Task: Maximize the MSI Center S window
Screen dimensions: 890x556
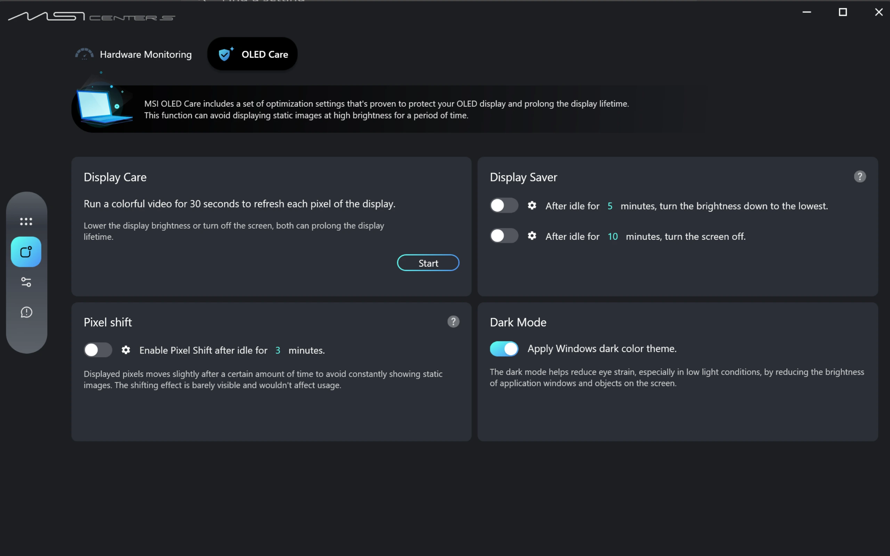Action: (x=843, y=12)
